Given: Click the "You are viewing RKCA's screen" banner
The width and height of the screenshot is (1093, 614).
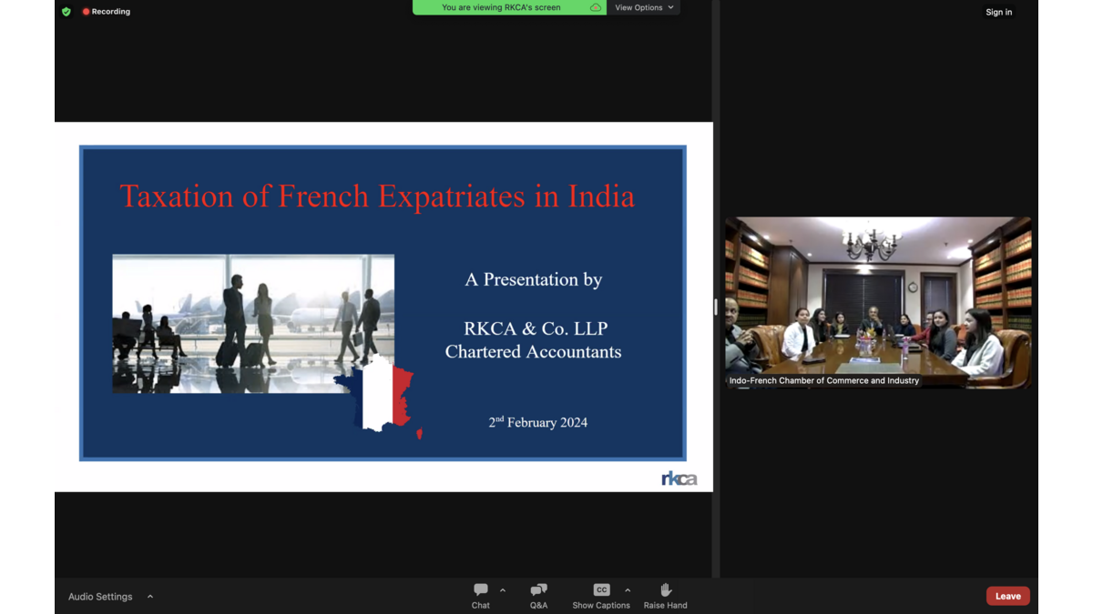Looking at the screenshot, I should (x=501, y=7).
